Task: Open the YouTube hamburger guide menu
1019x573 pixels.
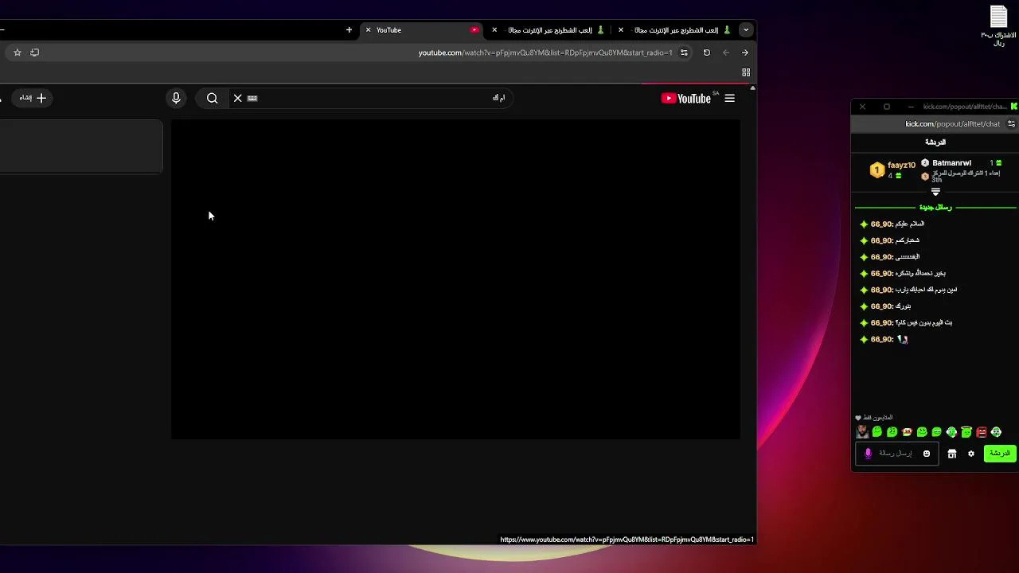Action: tap(729, 98)
